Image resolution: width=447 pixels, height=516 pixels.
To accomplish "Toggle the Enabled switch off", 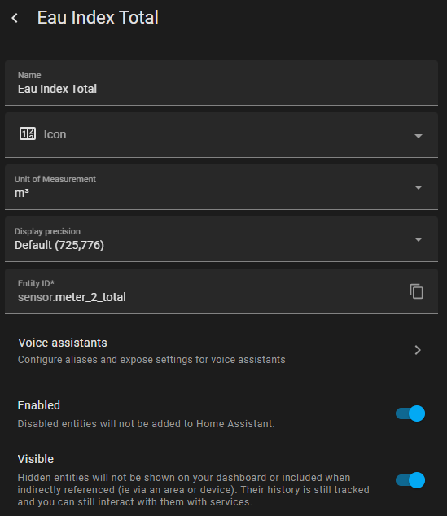I will point(410,413).
